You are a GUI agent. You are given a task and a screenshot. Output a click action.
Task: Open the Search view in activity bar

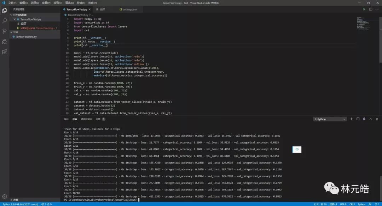[x=4, y=21]
